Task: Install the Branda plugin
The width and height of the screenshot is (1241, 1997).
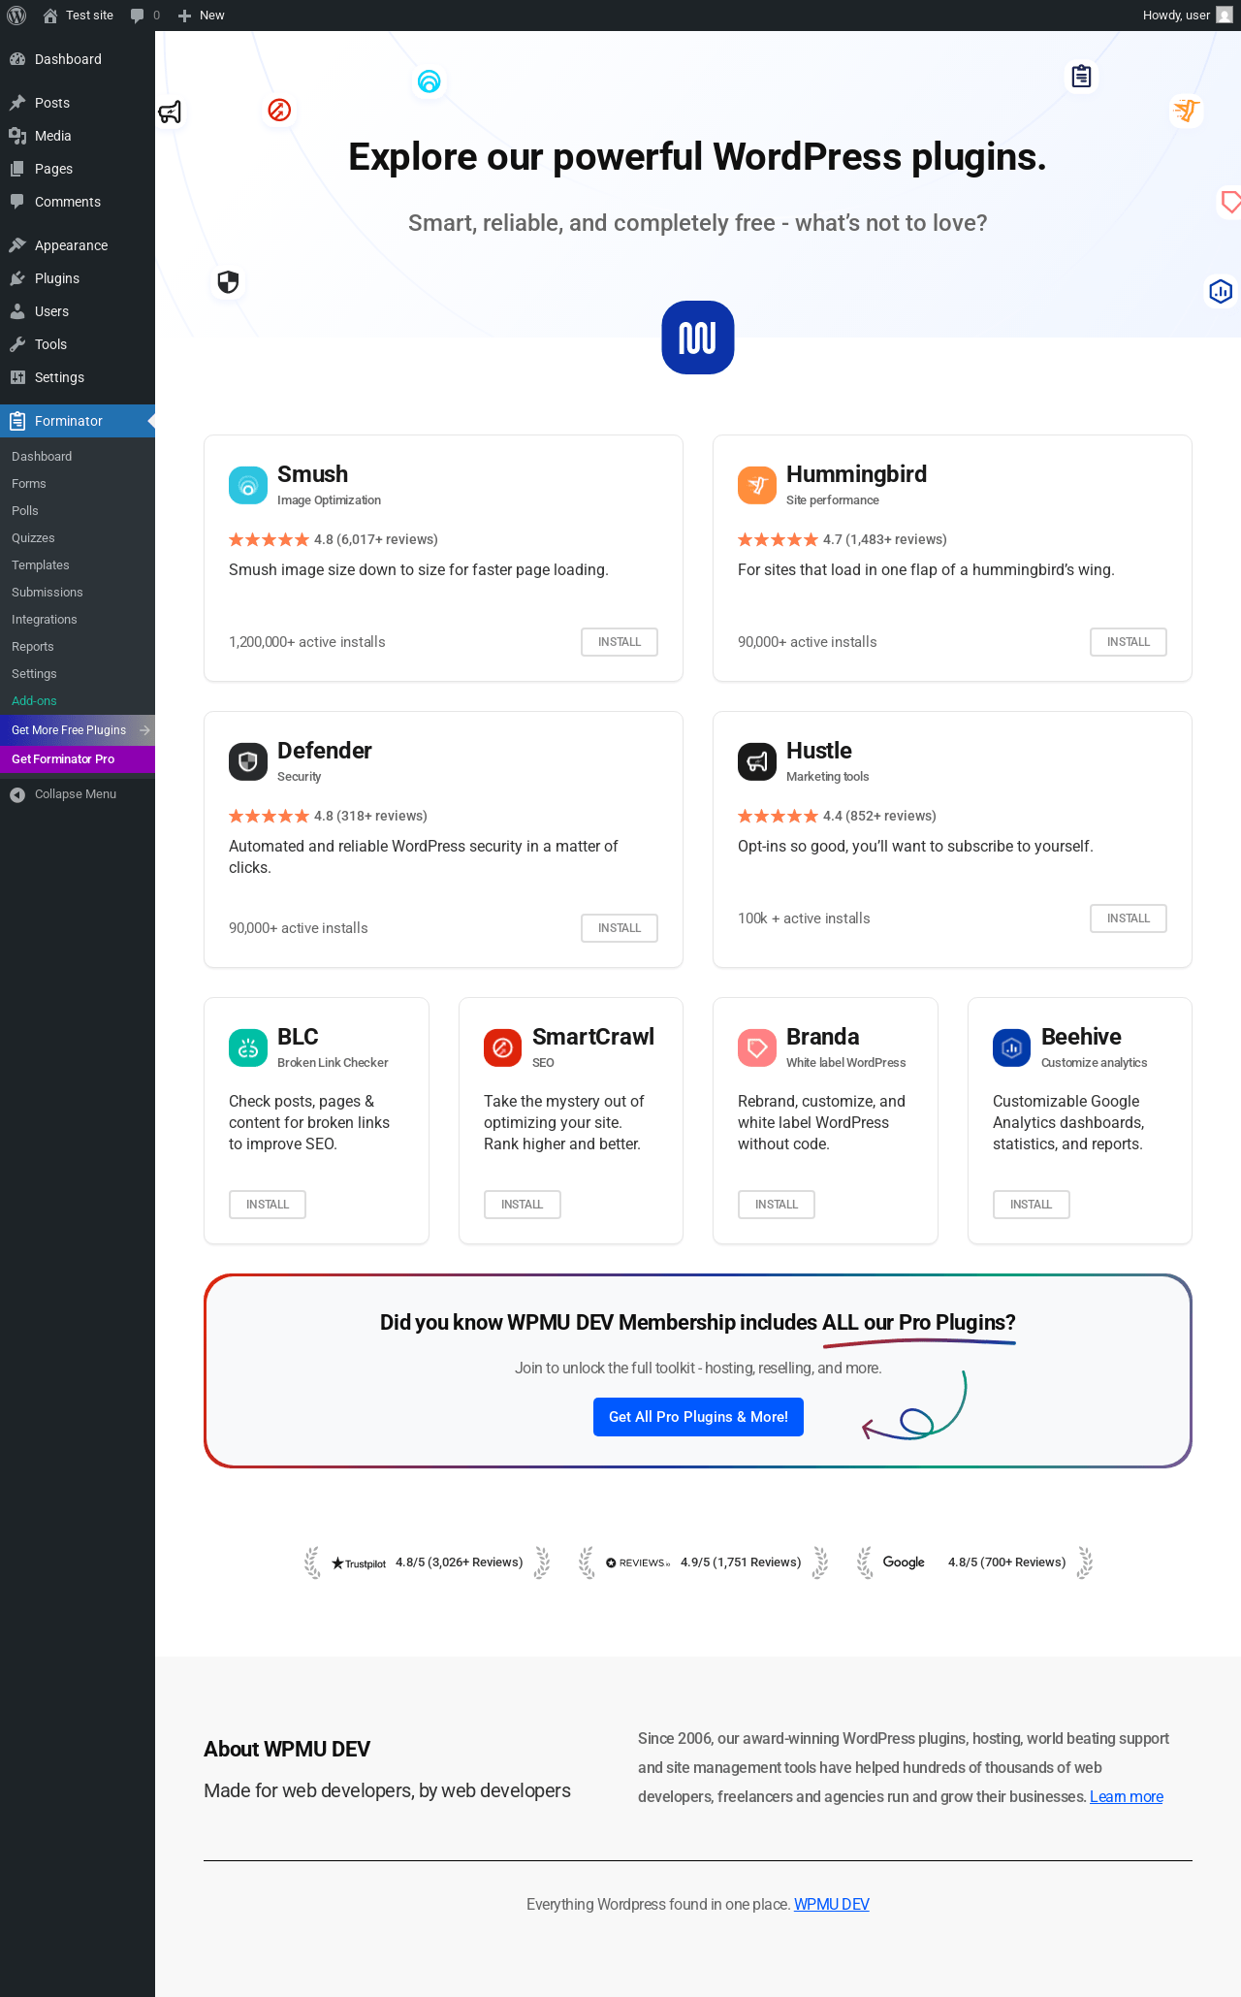Action: [777, 1205]
